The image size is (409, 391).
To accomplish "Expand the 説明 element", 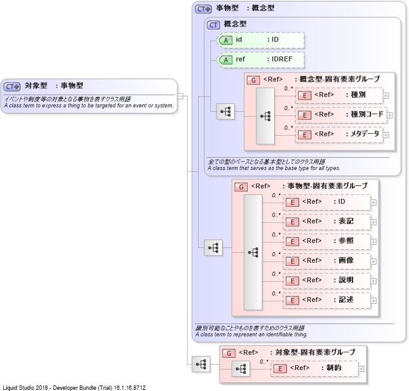I will [373, 281].
